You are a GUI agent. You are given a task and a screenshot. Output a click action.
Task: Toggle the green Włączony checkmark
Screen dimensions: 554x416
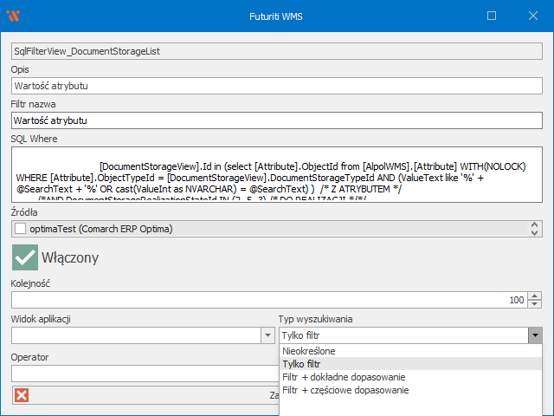(x=24, y=257)
